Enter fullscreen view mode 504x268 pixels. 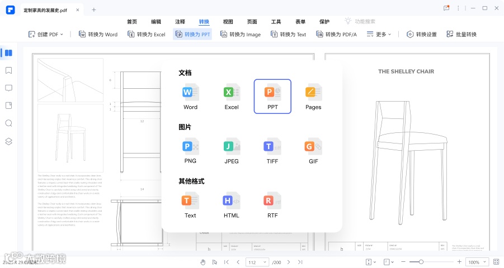point(496,262)
